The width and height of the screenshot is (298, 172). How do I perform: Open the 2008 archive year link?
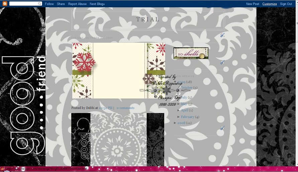click(x=181, y=123)
